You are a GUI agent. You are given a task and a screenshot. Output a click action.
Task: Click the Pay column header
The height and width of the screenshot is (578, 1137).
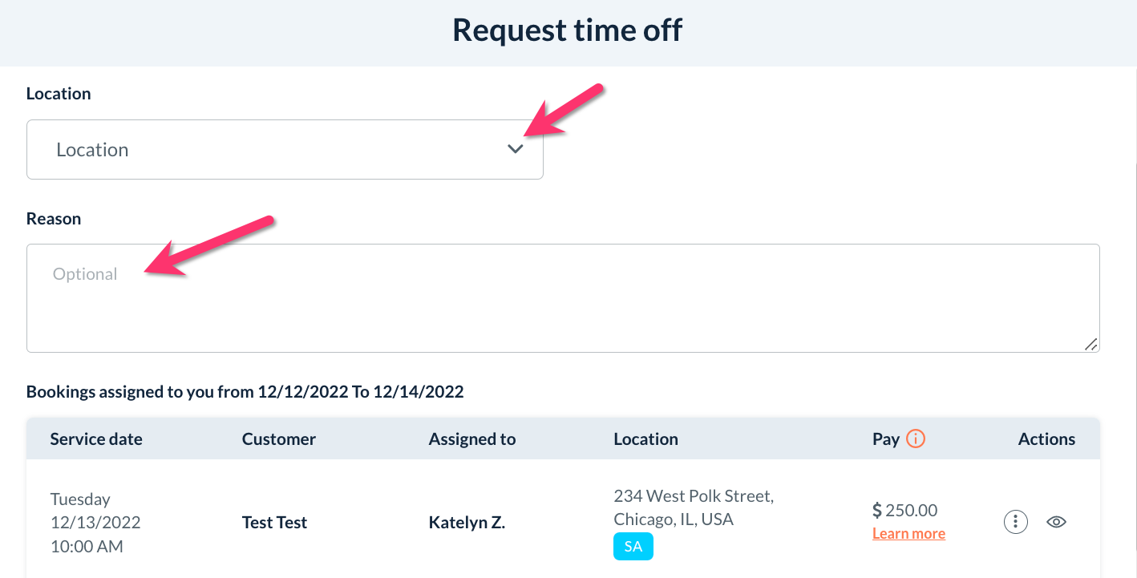(886, 439)
